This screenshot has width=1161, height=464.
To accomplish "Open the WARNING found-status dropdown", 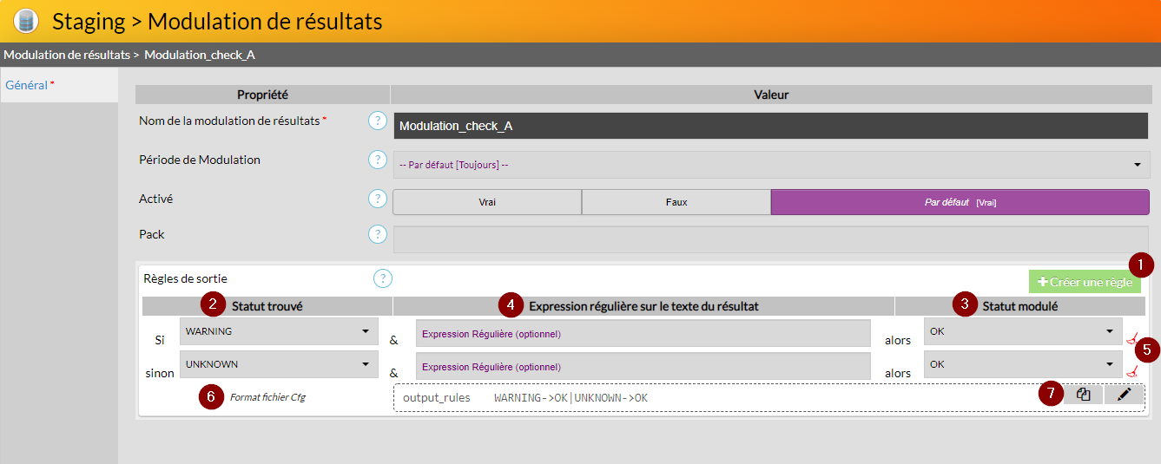I will [278, 331].
